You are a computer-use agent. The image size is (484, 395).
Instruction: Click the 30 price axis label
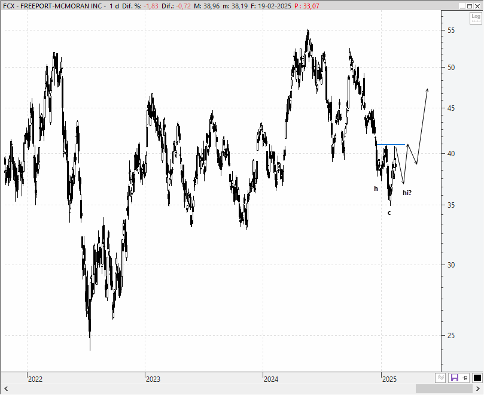[x=451, y=265]
